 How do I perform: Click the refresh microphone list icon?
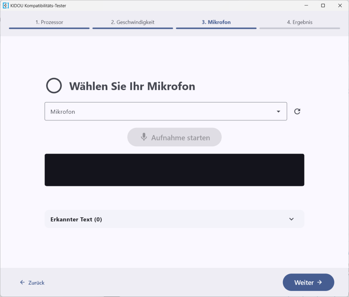[297, 111]
